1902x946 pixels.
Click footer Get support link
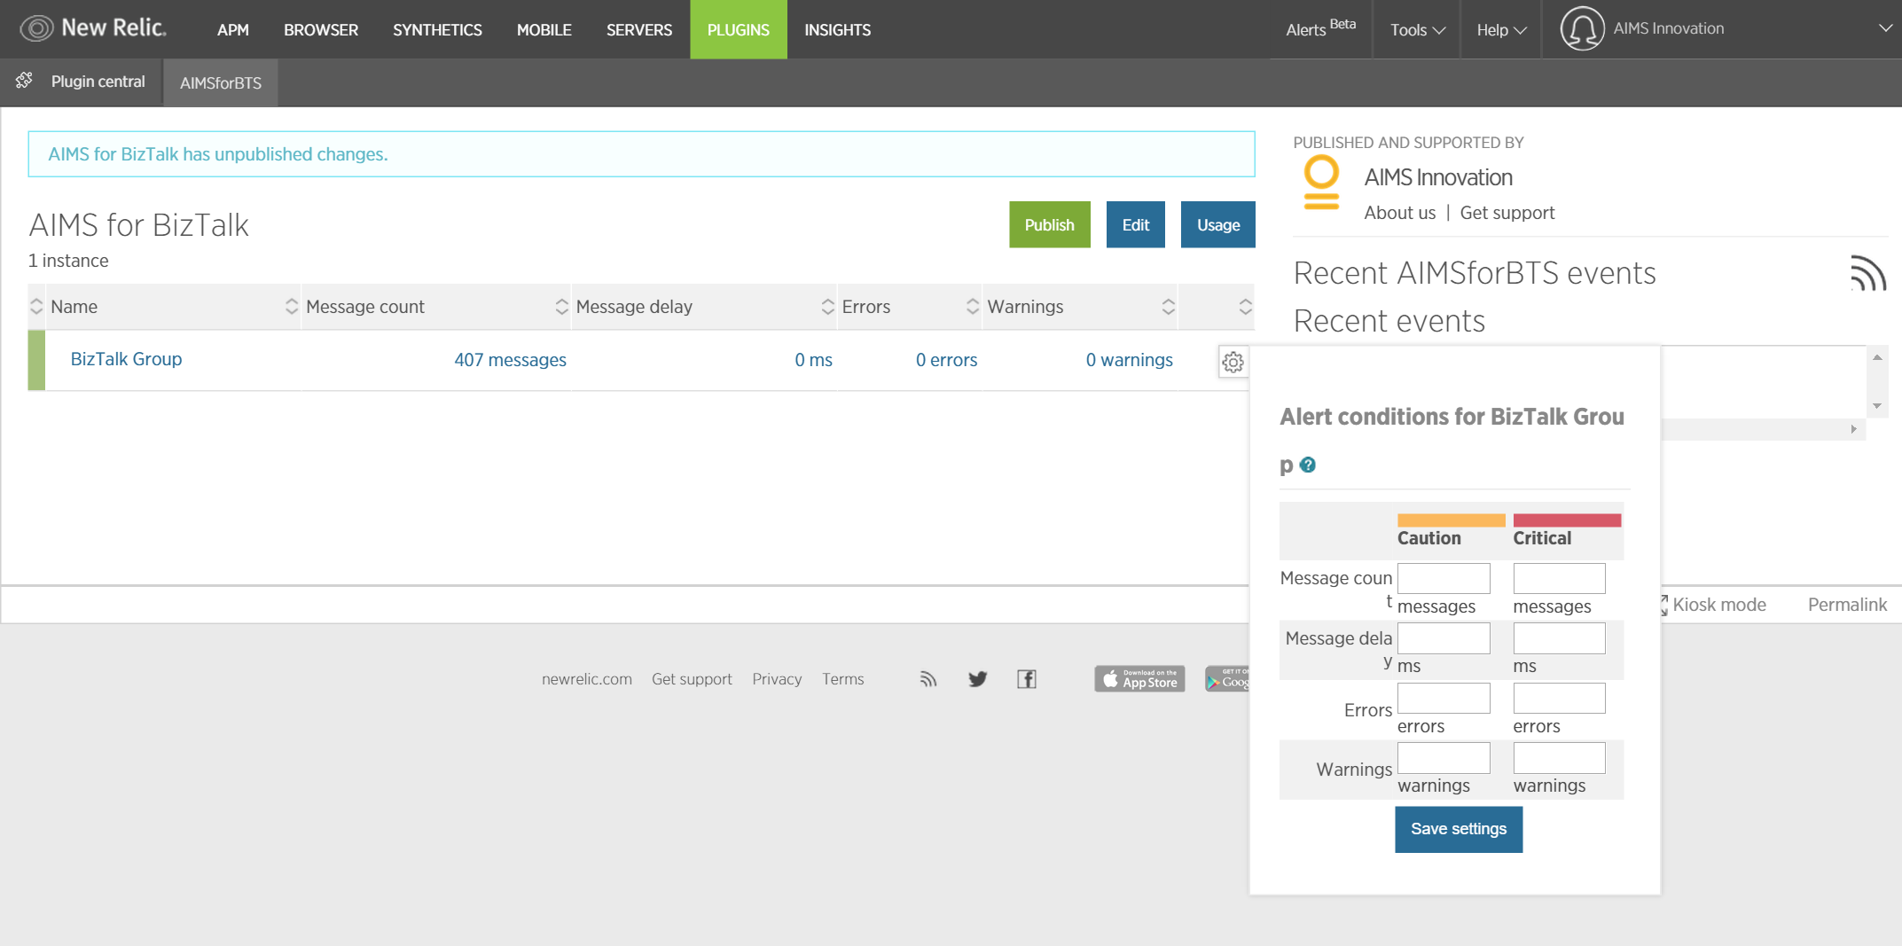point(692,679)
